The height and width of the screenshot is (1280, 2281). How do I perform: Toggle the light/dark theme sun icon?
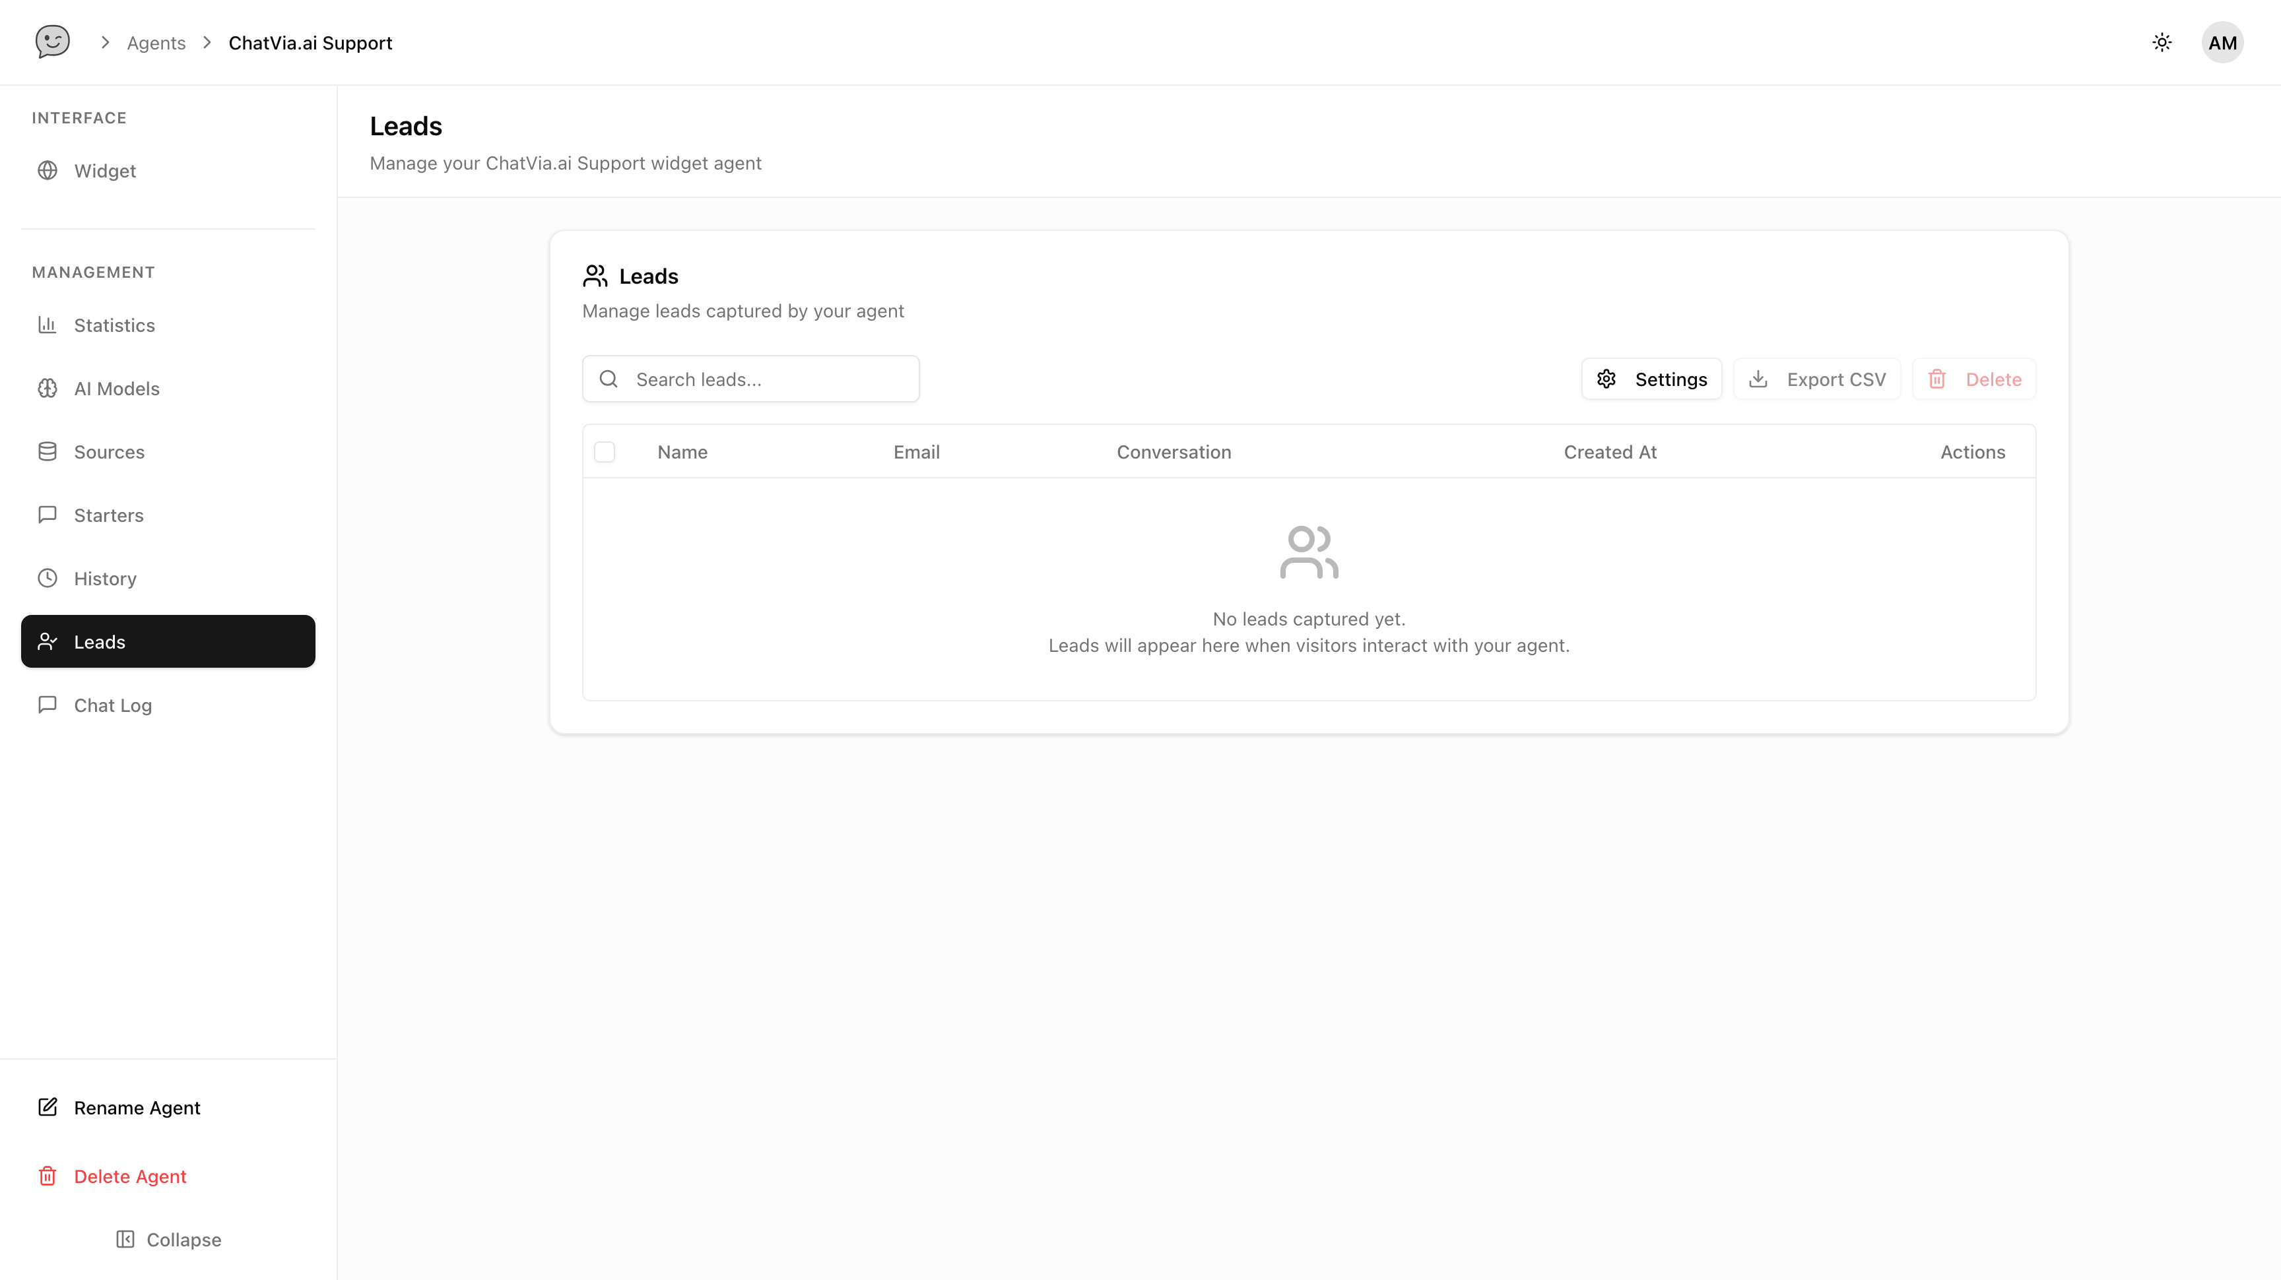point(2162,42)
